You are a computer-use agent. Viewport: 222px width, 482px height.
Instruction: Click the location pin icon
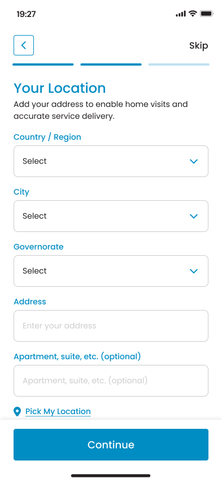click(x=18, y=411)
